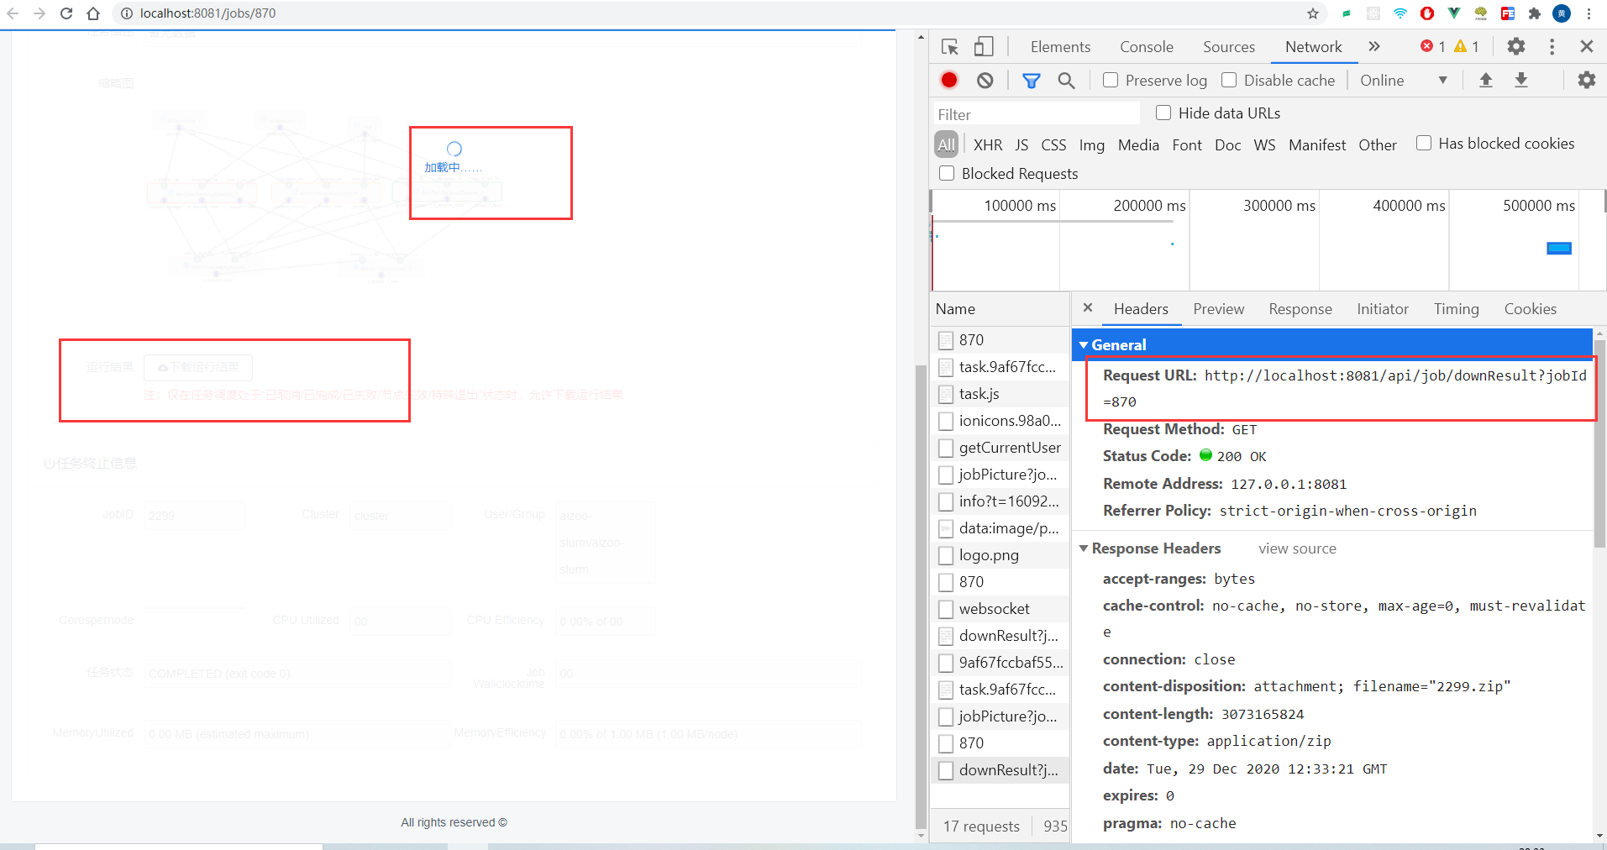Open the network filter funnel
1607x850 pixels.
[x=1031, y=80]
